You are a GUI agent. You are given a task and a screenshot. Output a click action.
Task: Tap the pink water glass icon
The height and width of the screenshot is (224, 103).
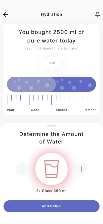pyautogui.click(x=51, y=169)
